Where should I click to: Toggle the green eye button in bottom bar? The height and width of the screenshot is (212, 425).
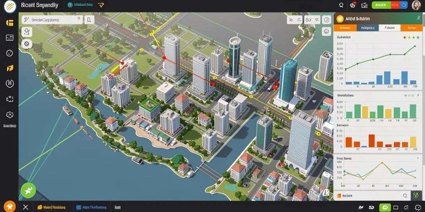385,208
